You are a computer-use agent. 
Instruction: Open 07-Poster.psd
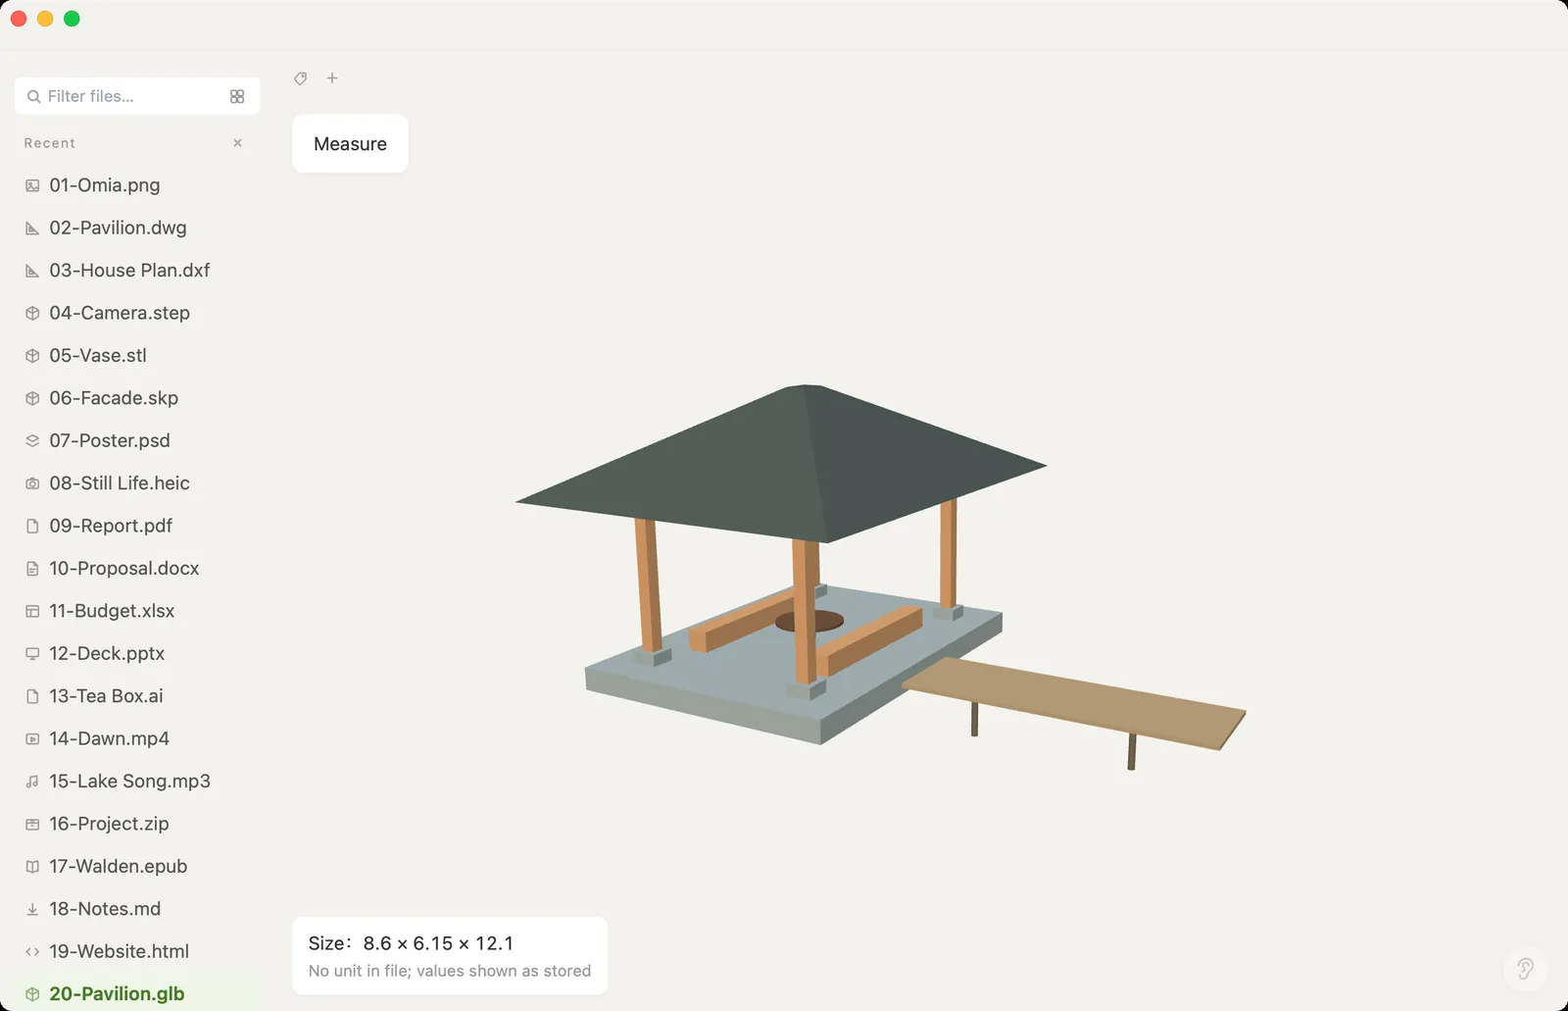coord(110,440)
